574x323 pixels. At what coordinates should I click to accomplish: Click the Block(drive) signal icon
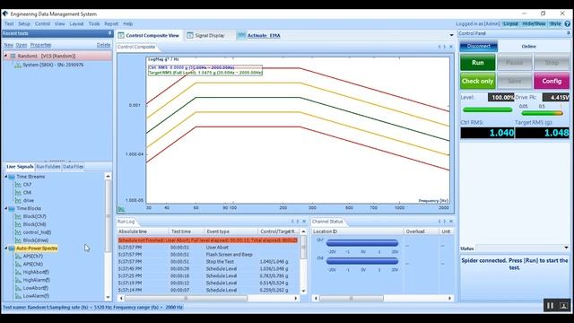coord(18,240)
